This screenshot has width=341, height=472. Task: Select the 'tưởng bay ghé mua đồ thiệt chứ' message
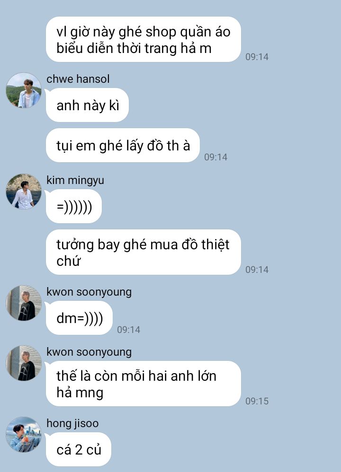(x=143, y=252)
